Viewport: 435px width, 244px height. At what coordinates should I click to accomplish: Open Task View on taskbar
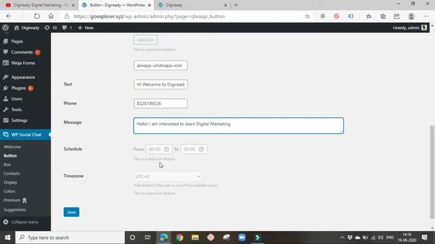147,237
